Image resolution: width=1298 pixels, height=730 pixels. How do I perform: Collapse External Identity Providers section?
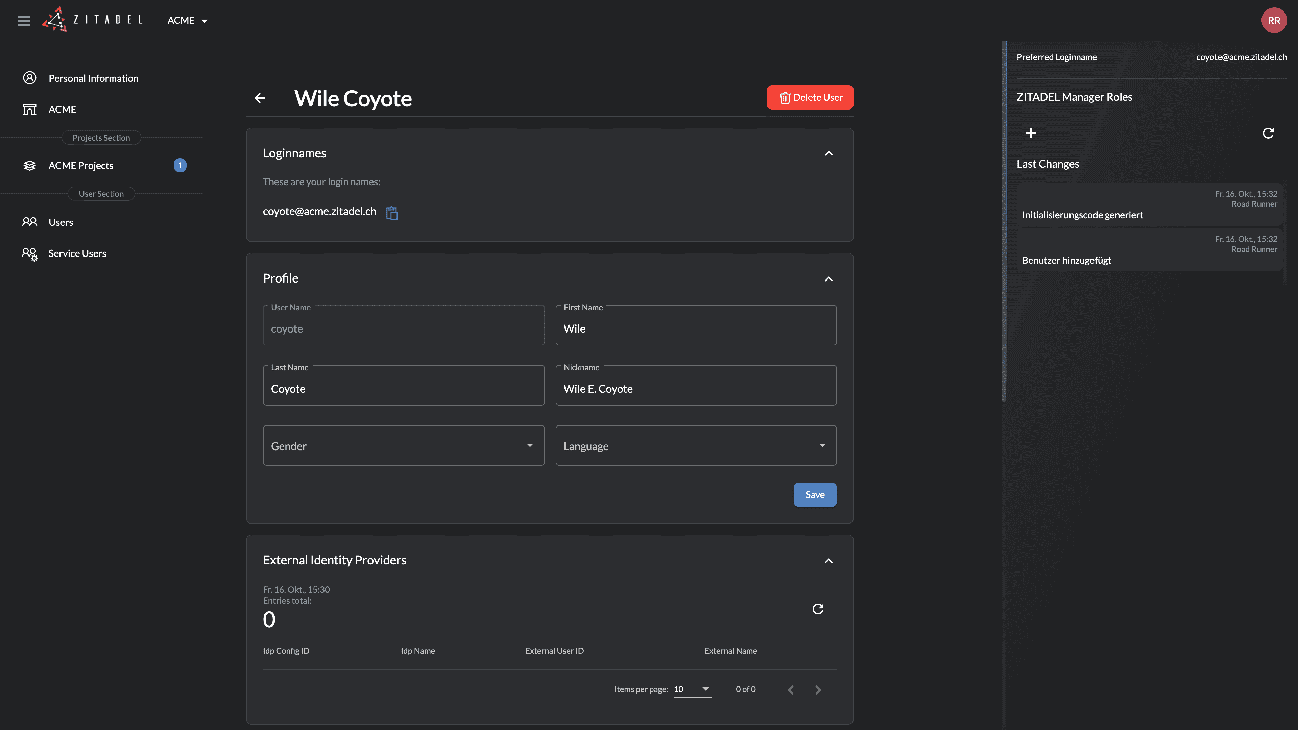click(x=828, y=561)
